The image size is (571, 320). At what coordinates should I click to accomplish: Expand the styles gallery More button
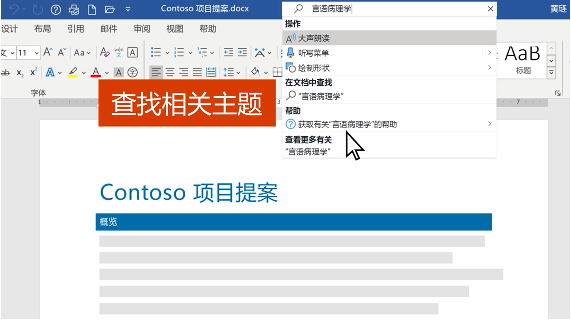pyautogui.click(x=551, y=73)
